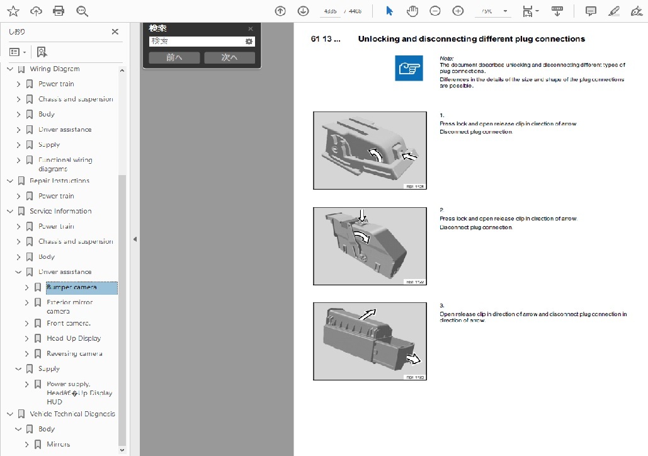Click the 前へ previous search button

click(174, 57)
